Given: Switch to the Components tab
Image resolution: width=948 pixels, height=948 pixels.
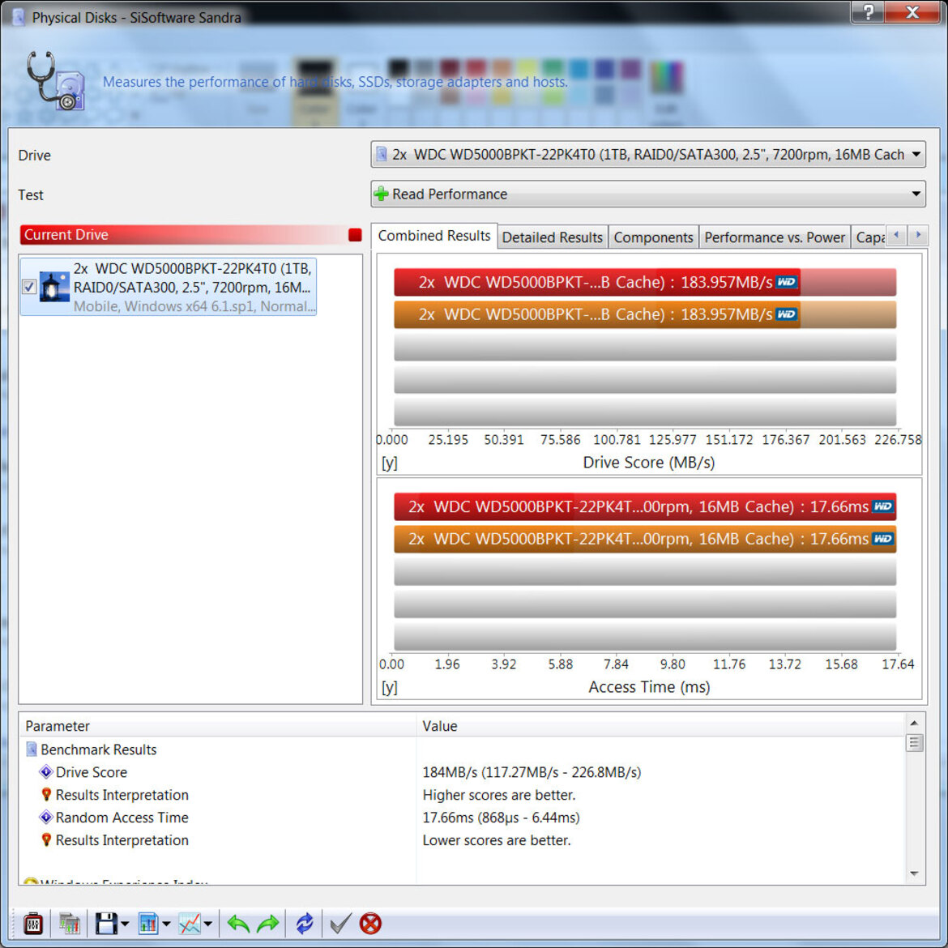Looking at the screenshot, I should pyautogui.click(x=653, y=237).
